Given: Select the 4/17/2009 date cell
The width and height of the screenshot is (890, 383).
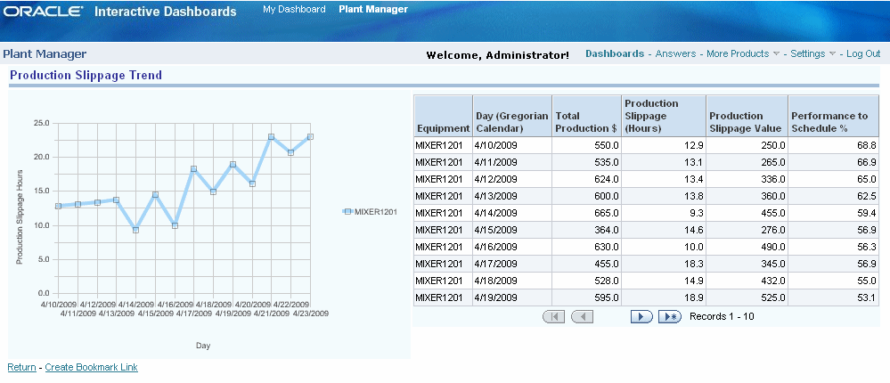Looking at the screenshot, I should click(x=512, y=264).
